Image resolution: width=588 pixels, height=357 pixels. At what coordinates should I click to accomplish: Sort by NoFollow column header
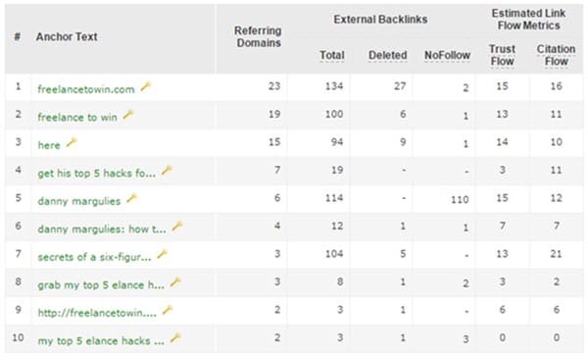(447, 55)
